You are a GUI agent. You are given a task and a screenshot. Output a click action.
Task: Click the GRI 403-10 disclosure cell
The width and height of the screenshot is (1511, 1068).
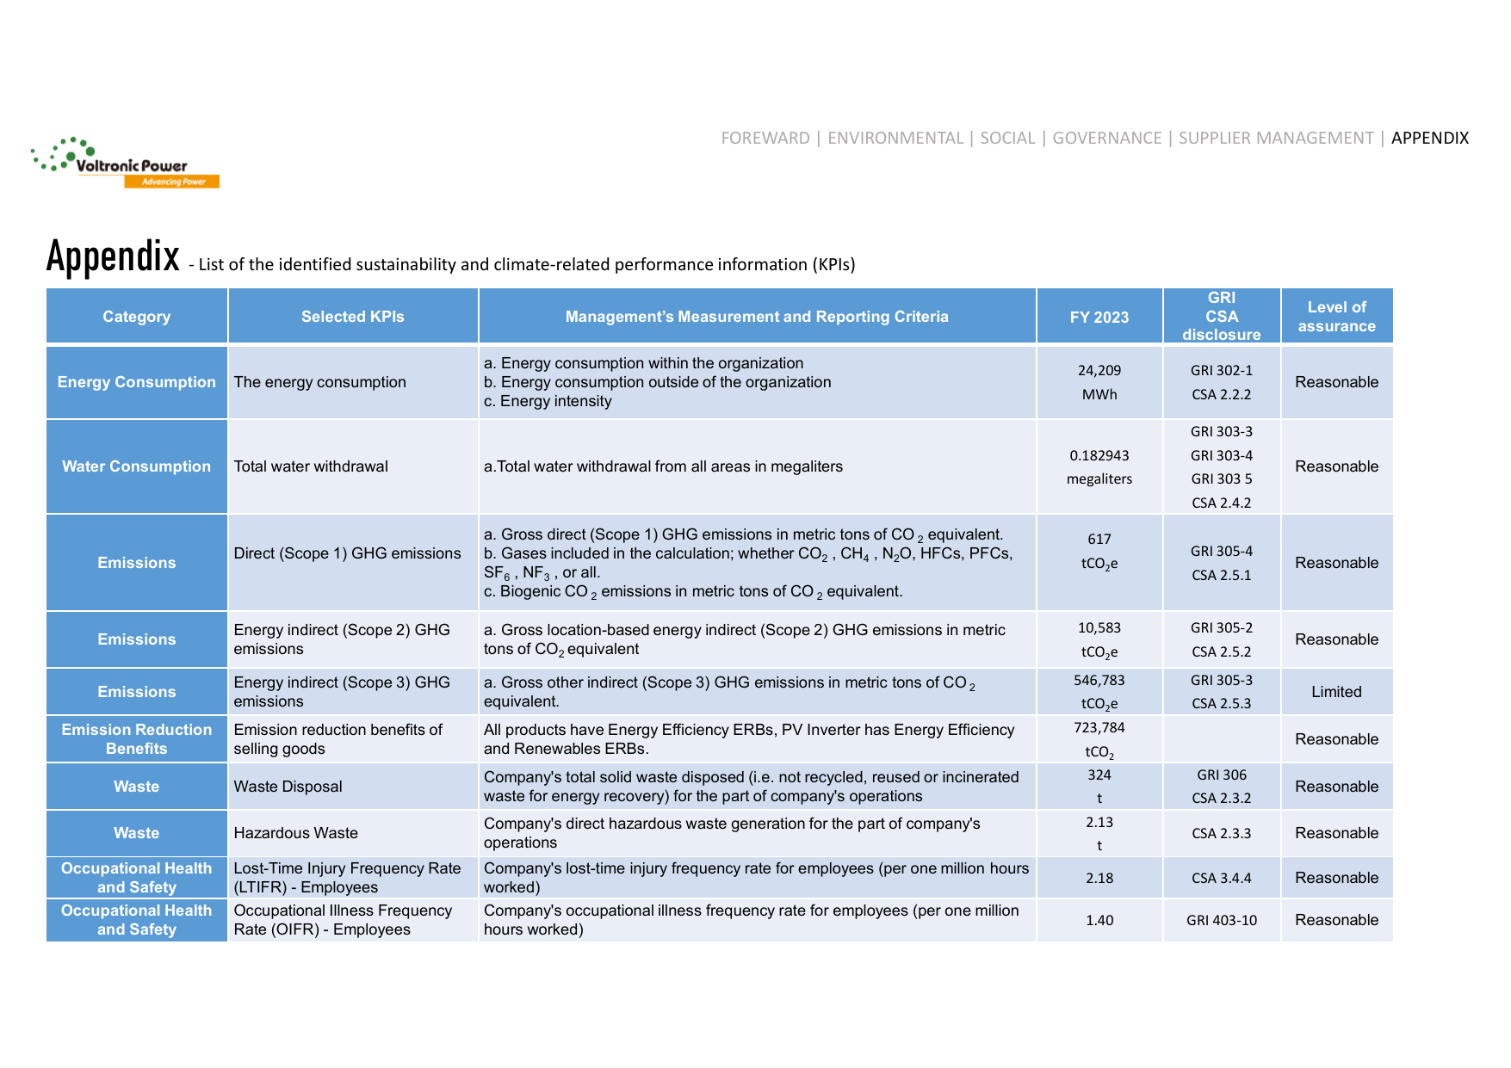(x=1222, y=920)
